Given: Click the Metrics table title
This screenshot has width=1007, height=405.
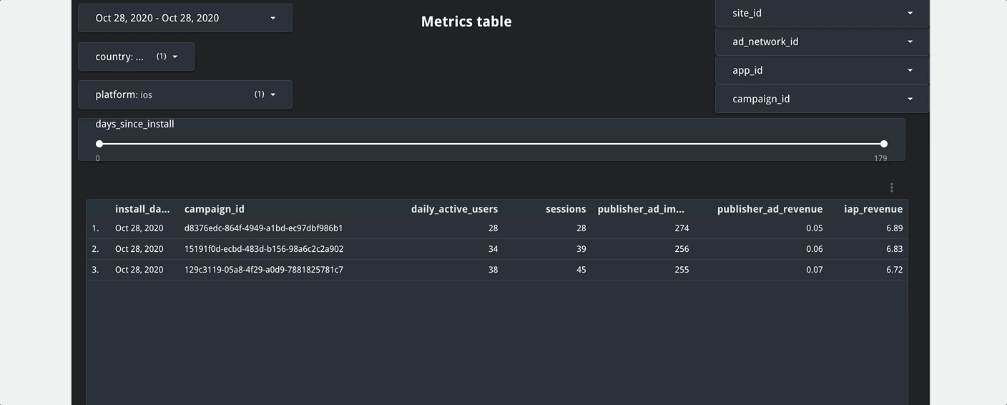Looking at the screenshot, I should click(466, 21).
